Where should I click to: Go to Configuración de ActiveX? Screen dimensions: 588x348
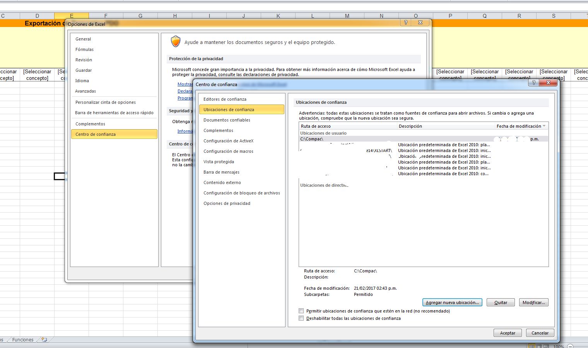click(x=242, y=141)
